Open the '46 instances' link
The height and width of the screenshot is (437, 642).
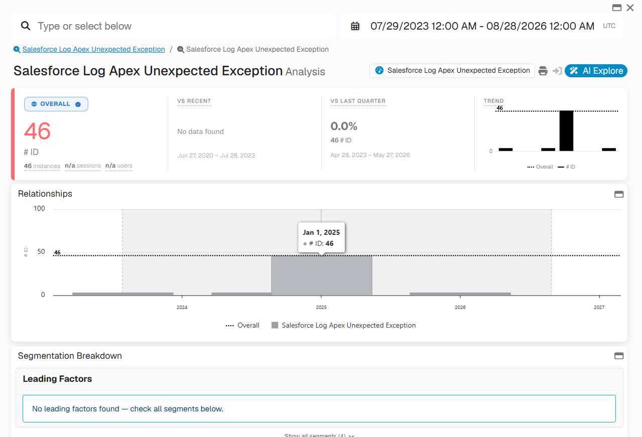(x=42, y=166)
